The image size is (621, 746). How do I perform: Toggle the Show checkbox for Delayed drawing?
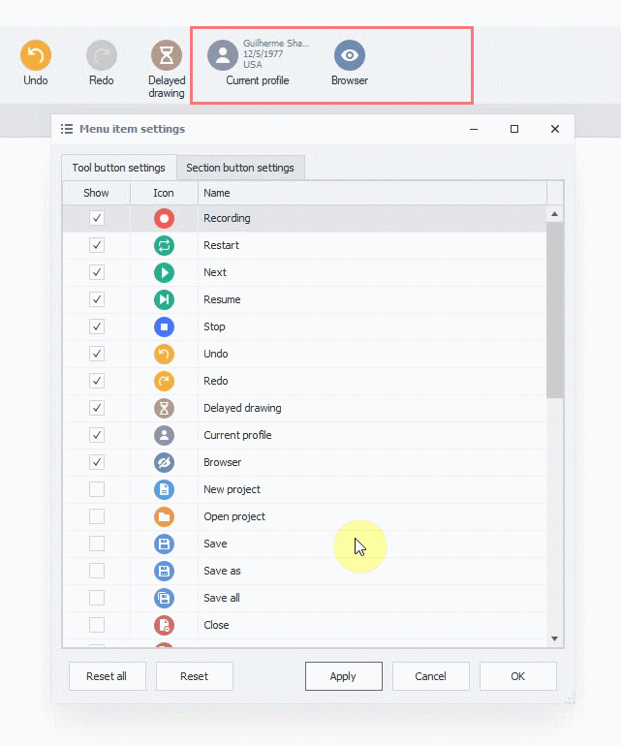coord(97,408)
